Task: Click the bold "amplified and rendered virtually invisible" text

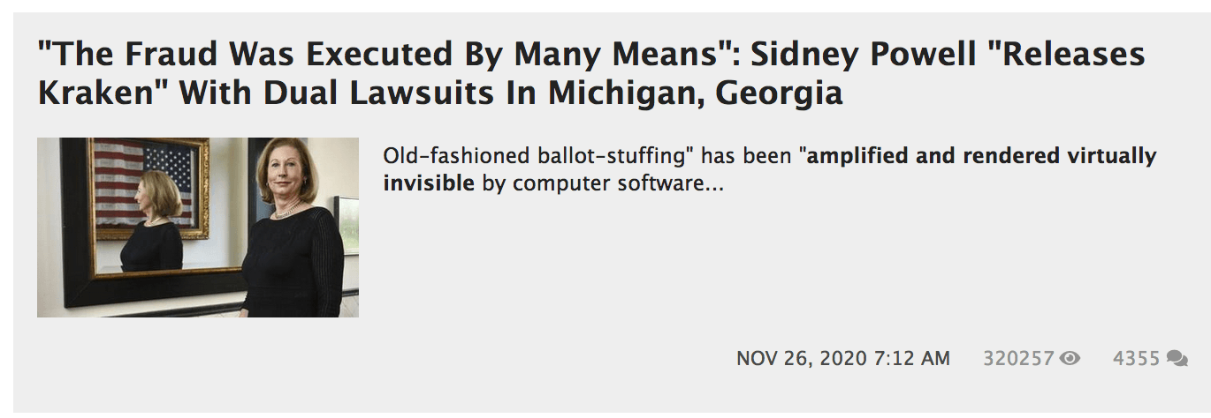Action: click(x=981, y=157)
